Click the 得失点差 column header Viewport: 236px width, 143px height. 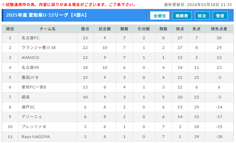(219, 29)
